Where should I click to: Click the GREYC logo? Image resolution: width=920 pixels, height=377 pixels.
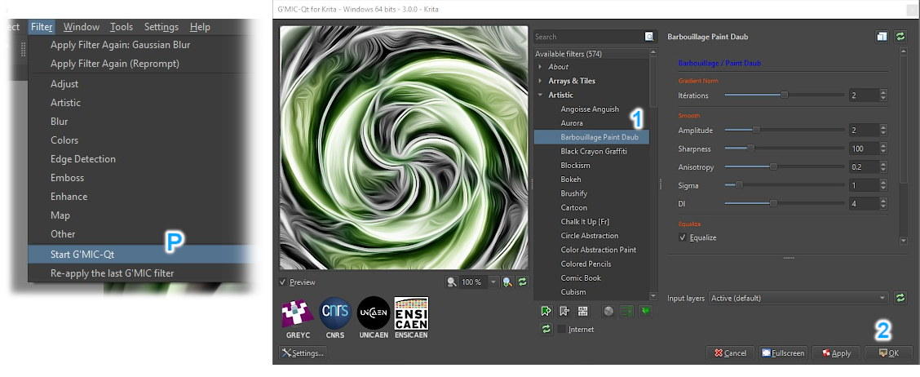(x=297, y=317)
